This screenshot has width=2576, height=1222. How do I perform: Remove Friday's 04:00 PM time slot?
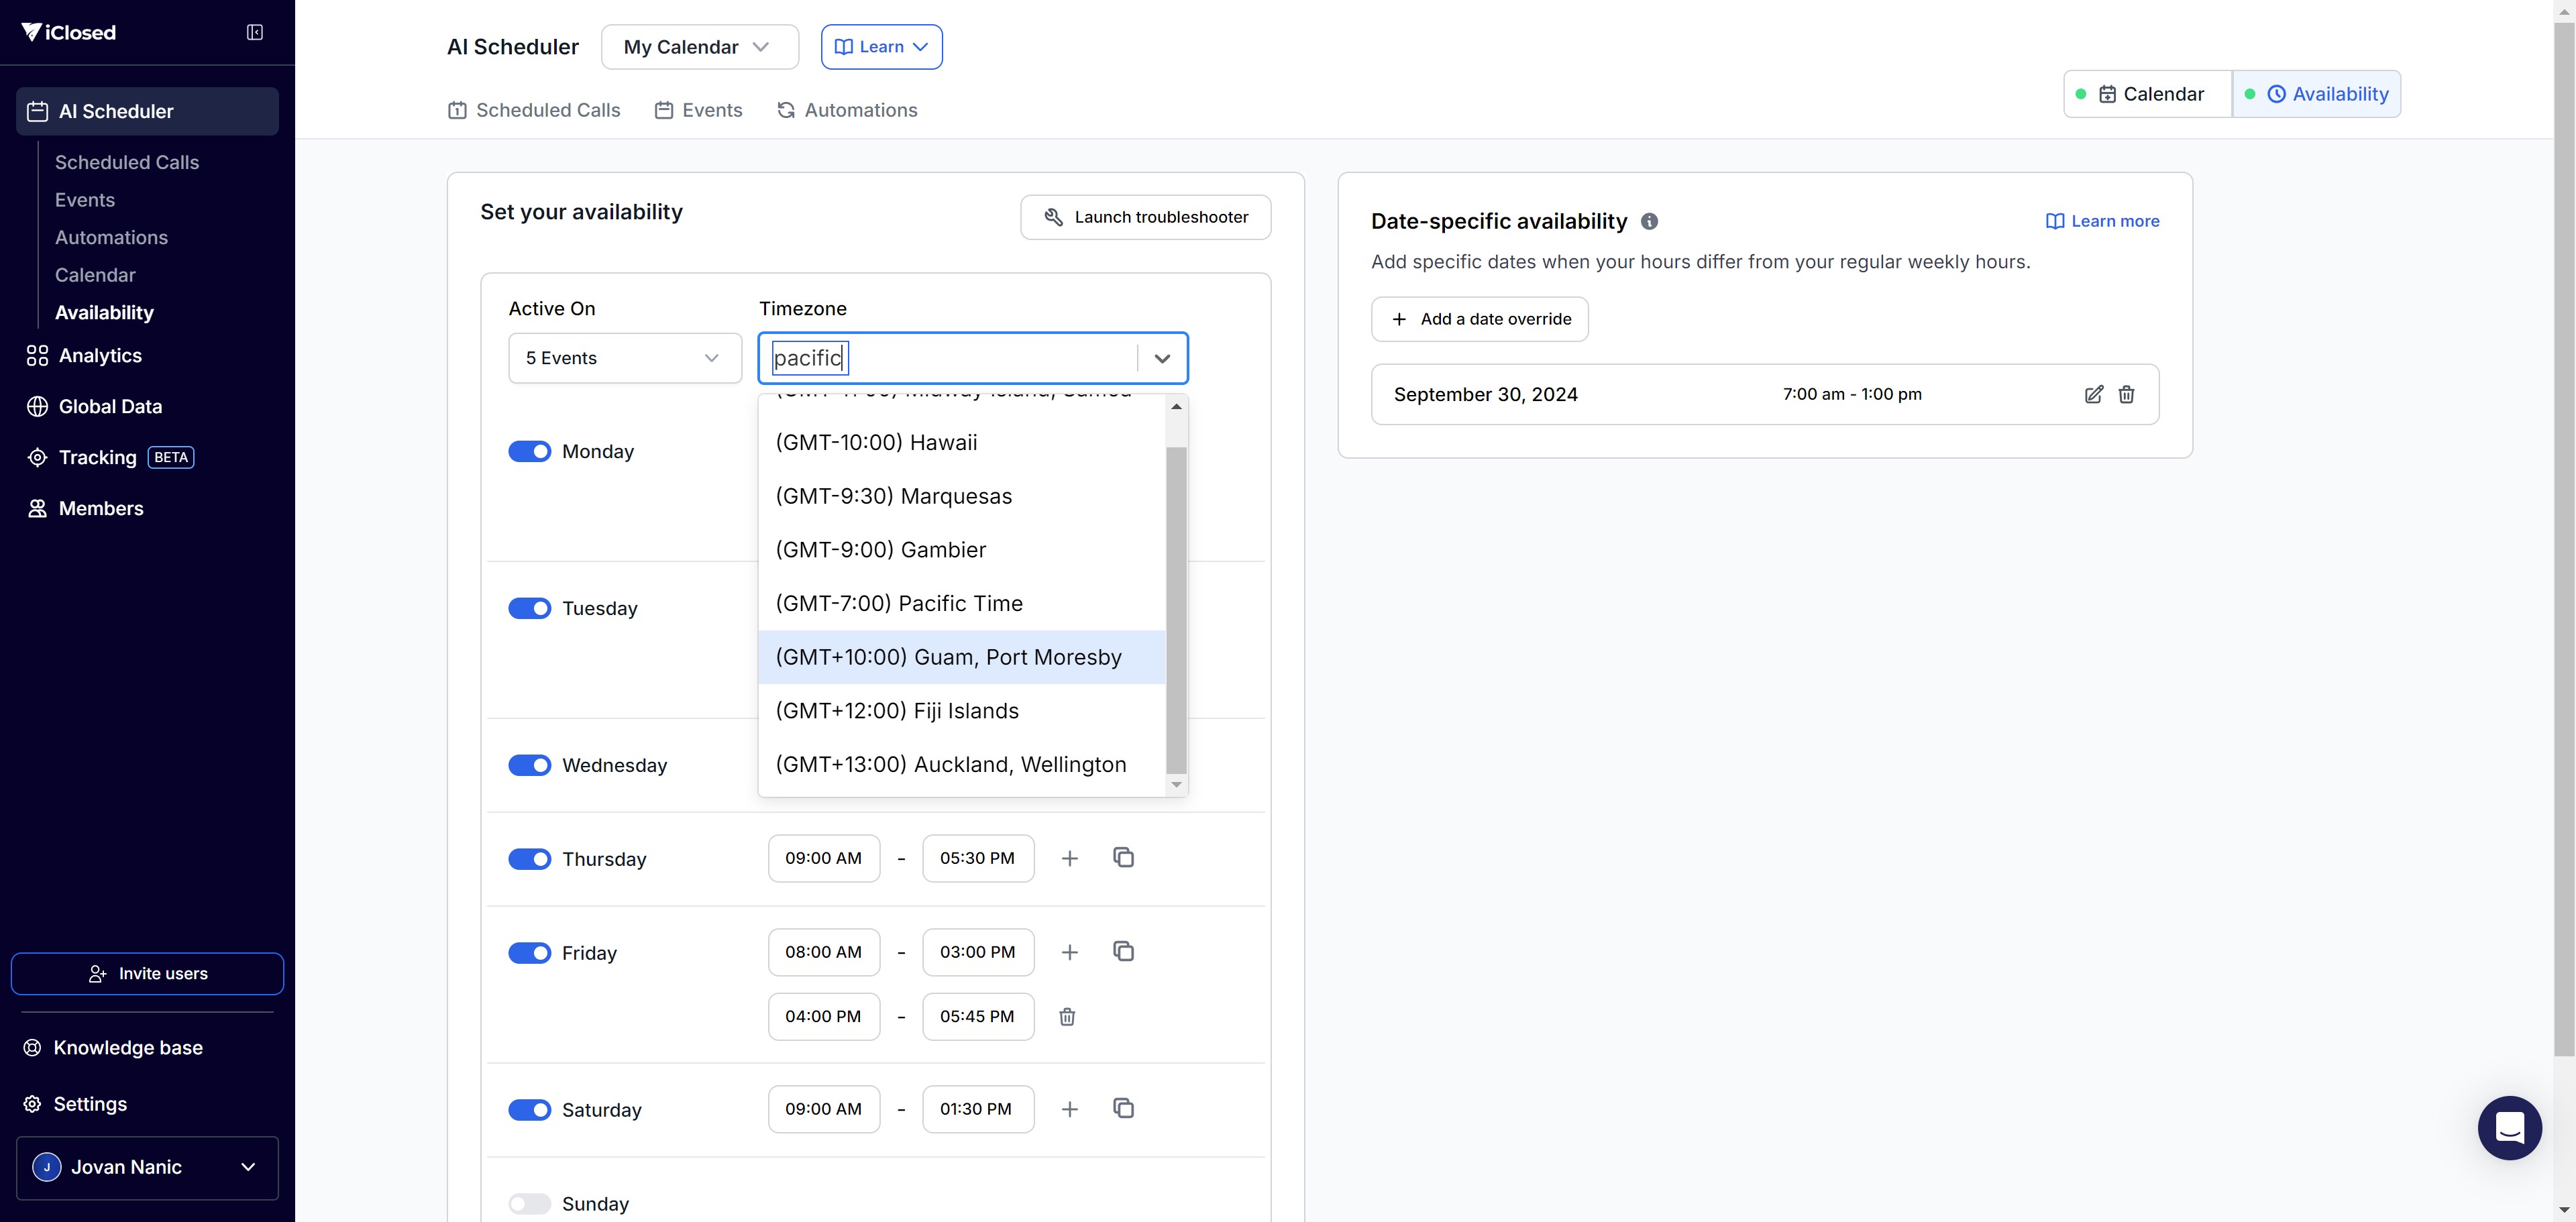[1067, 1016]
